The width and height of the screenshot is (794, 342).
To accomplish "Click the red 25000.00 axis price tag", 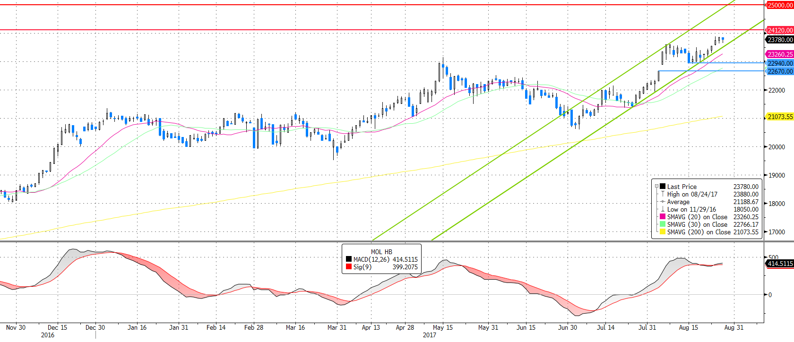I will (780, 5).
